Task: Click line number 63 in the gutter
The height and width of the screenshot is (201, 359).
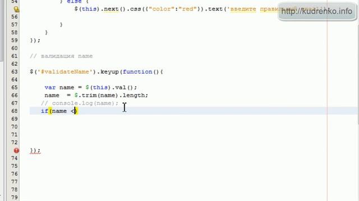Action: point(15,72)
